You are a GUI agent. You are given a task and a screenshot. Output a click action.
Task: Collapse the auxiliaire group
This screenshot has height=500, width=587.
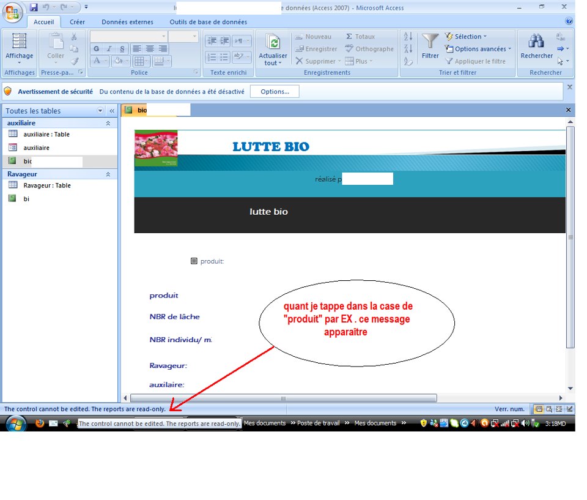pyautogui.click(x=108, y=123)
